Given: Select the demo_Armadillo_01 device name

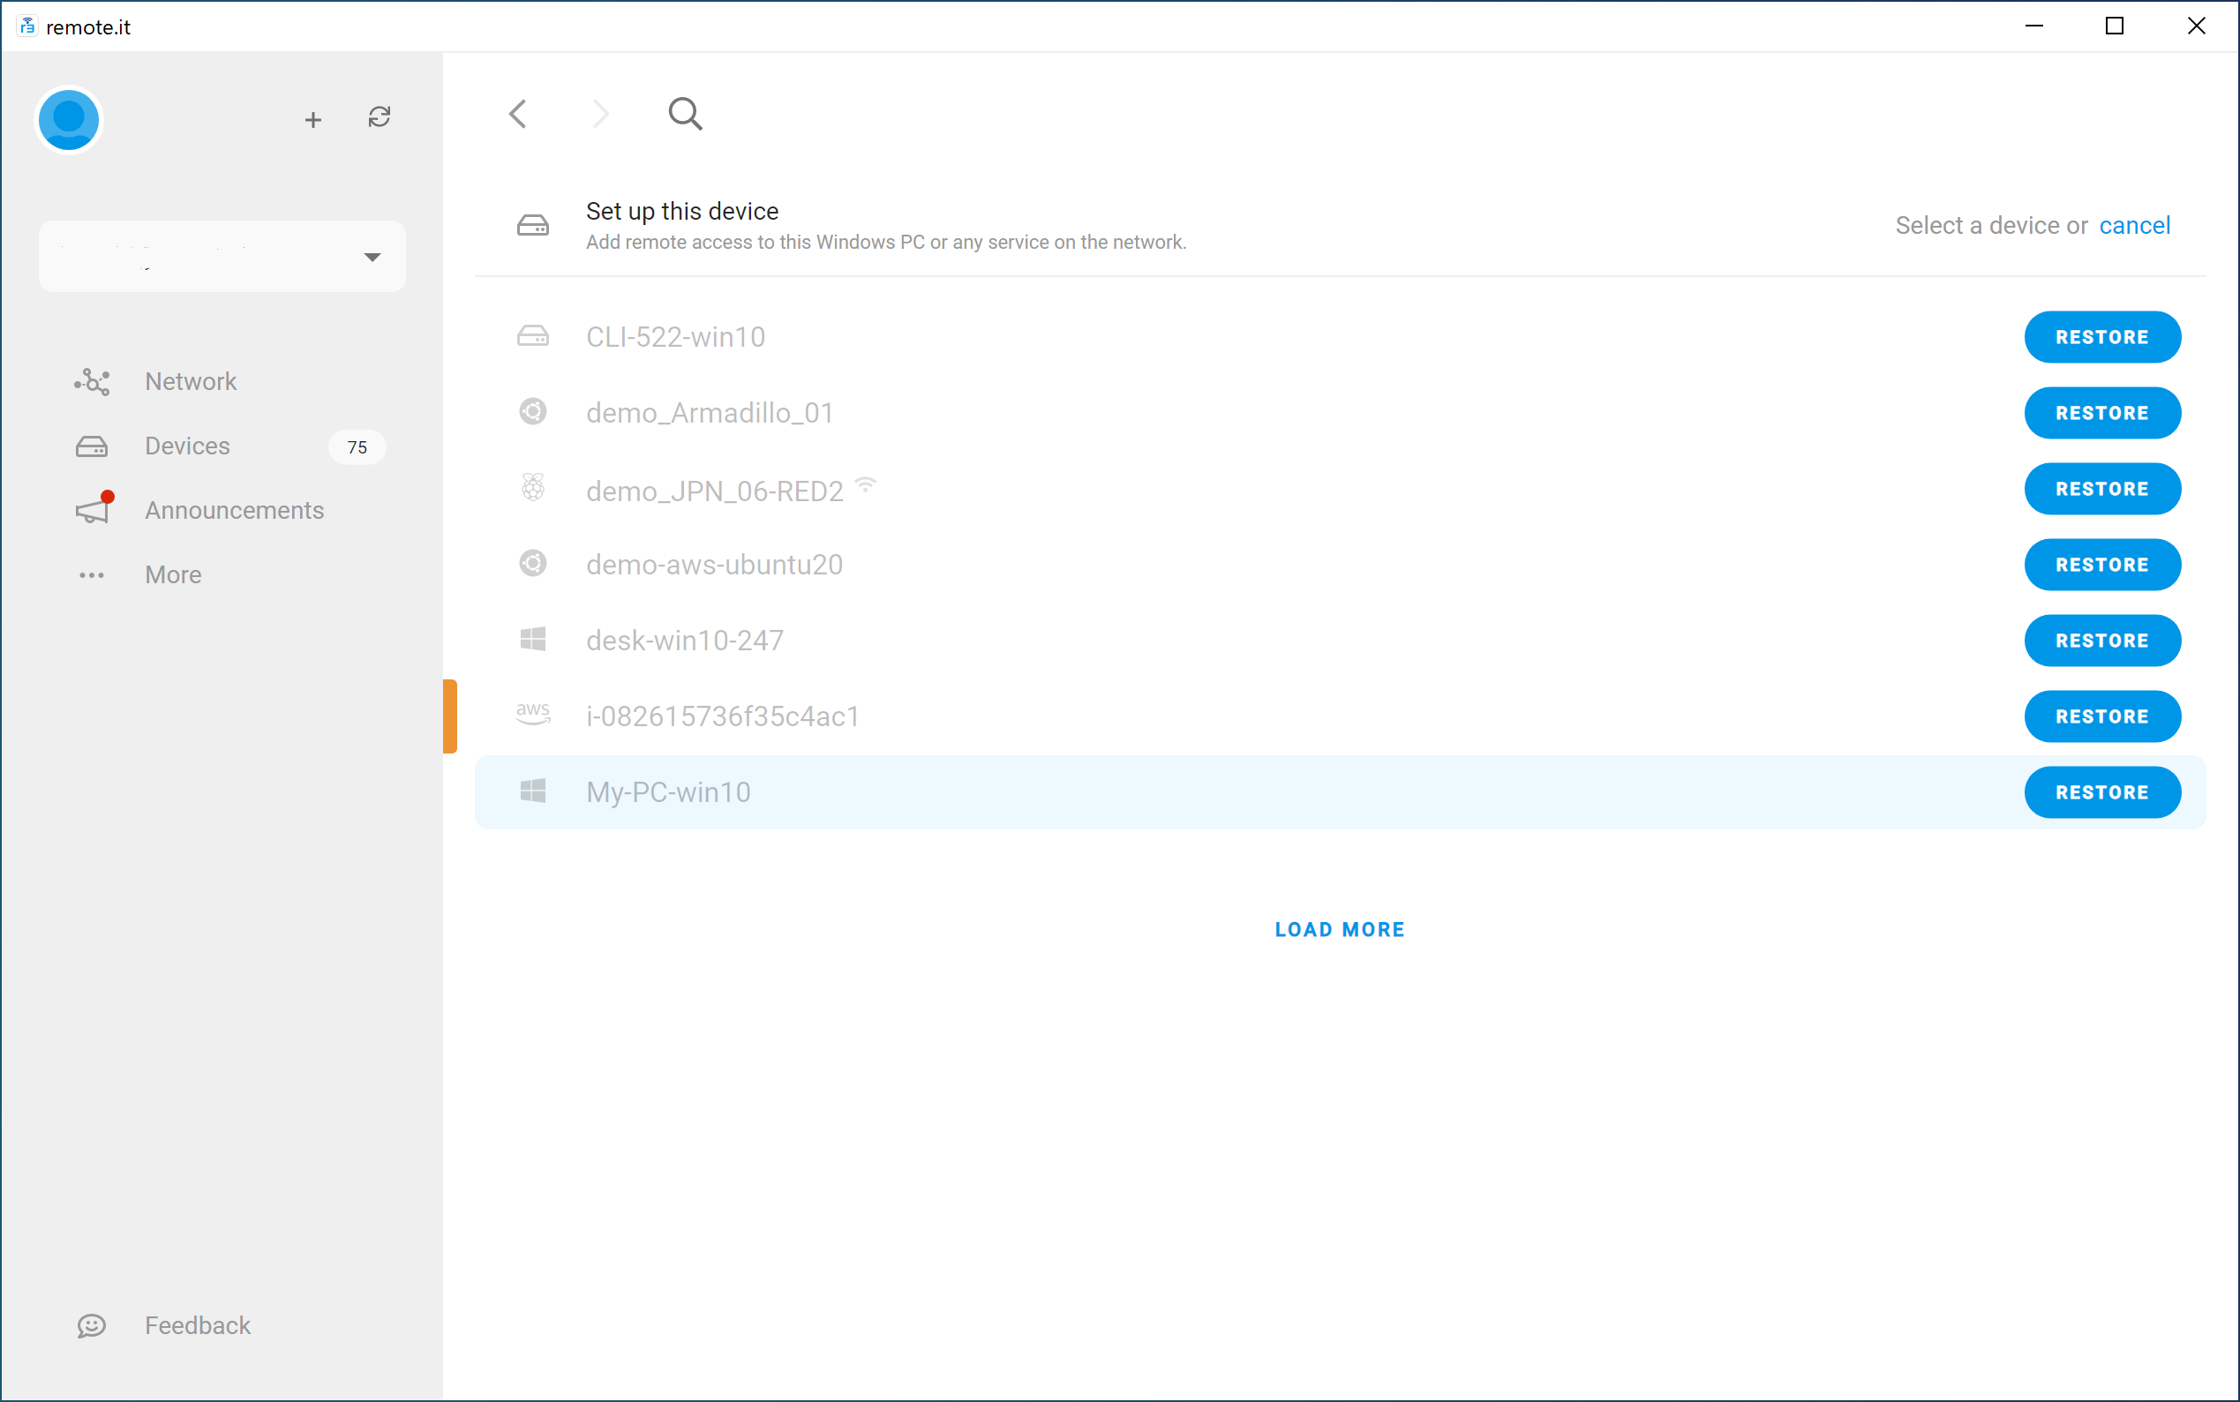Looking at the screenshot, I should (710, 413).
